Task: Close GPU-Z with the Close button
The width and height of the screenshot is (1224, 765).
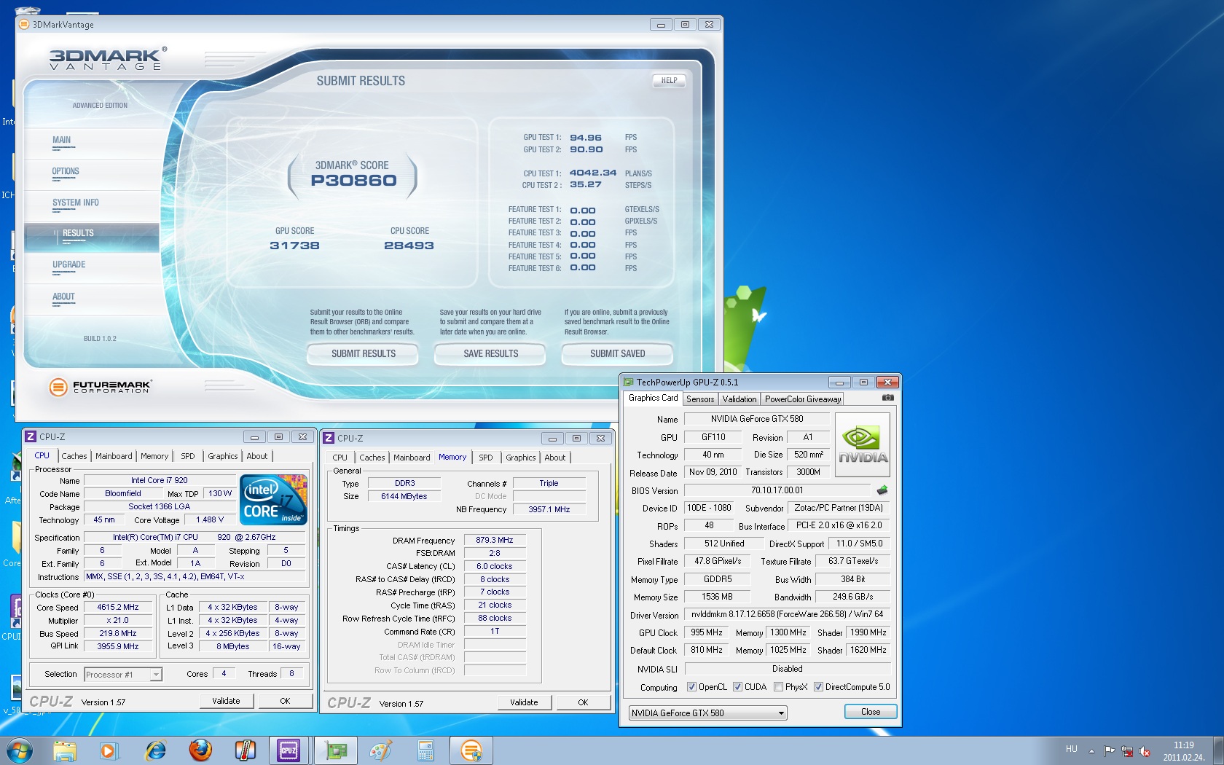Action: point(871,712)
